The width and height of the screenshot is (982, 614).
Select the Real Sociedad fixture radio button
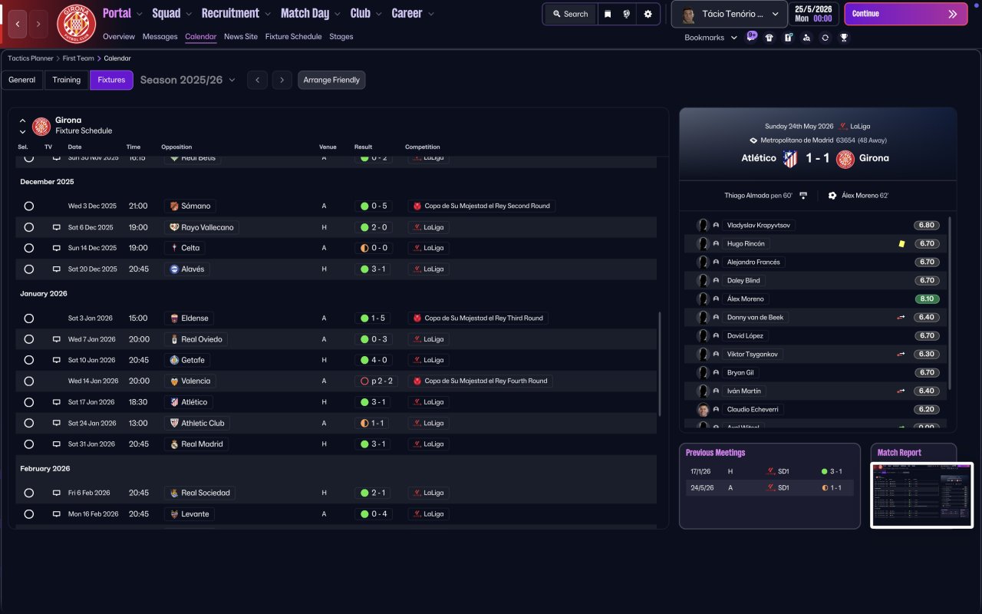(29, 493)
